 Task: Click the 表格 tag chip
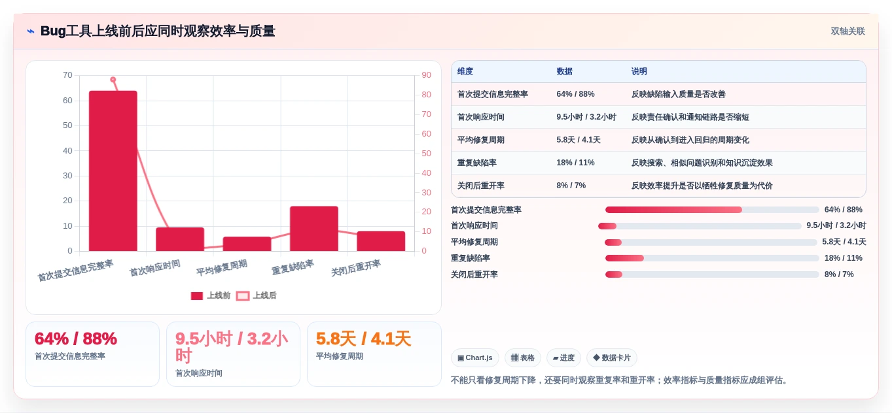(523, 357)
